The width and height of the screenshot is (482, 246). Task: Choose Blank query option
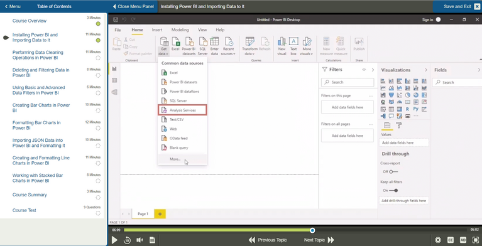(x=183, y=147)
